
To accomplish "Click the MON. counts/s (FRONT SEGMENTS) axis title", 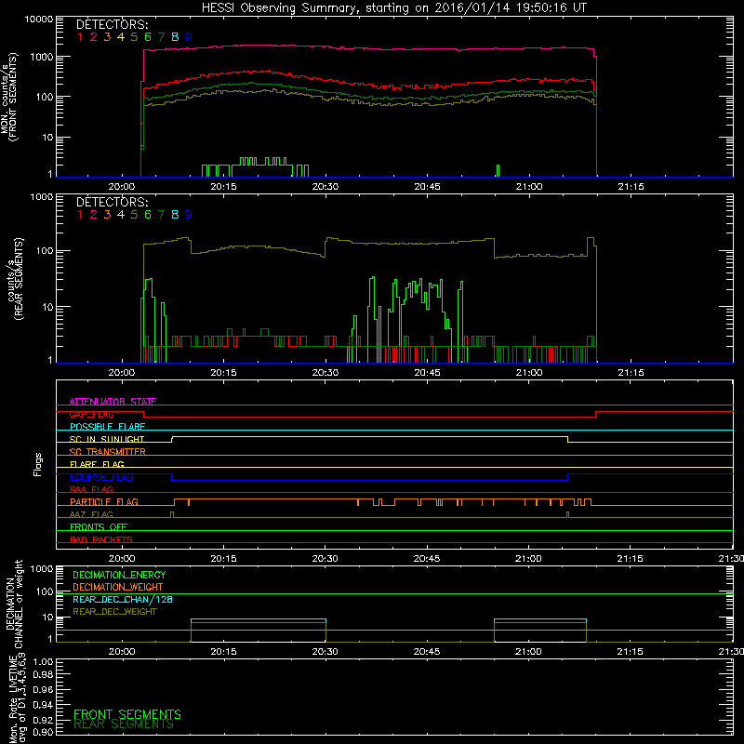I will 9,97.
